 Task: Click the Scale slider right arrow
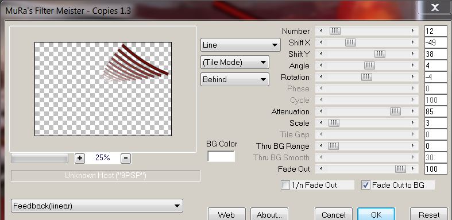(413, 123)
